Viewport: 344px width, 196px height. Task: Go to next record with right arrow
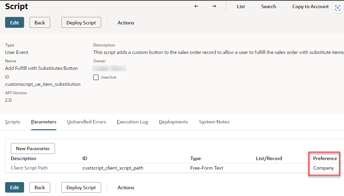[x=214, y=6]
